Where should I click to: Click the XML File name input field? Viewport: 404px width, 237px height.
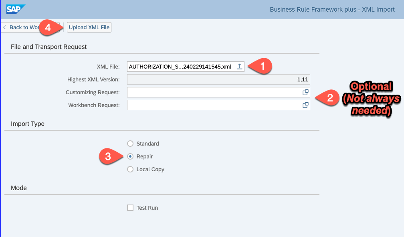(x=180, y=67)
